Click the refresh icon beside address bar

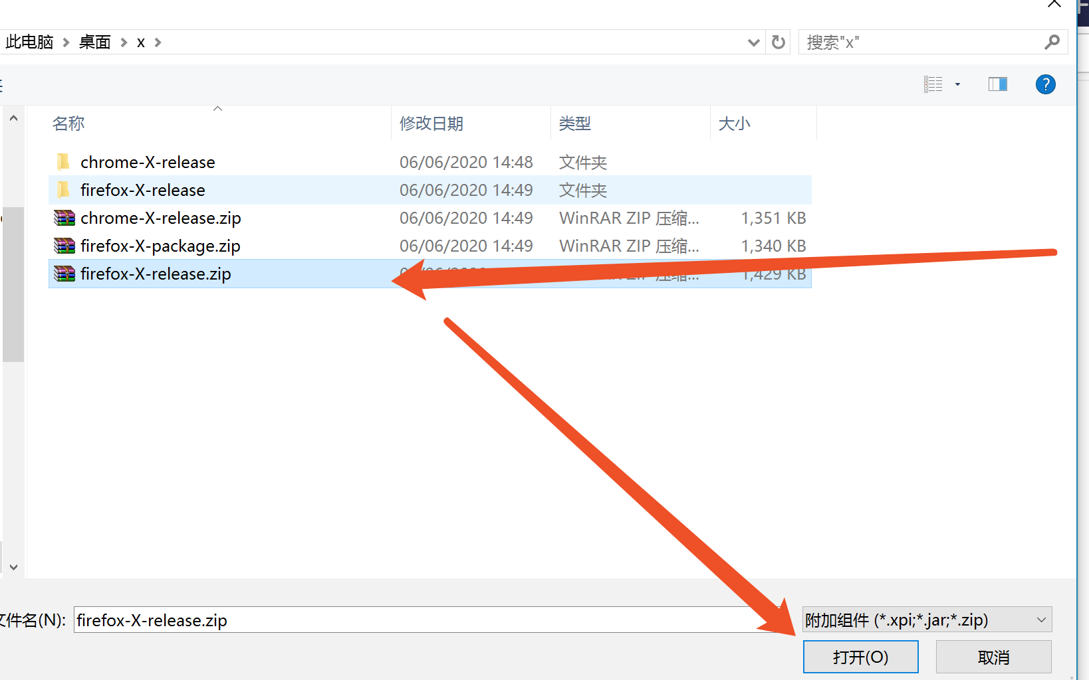[x=778, y=42]
